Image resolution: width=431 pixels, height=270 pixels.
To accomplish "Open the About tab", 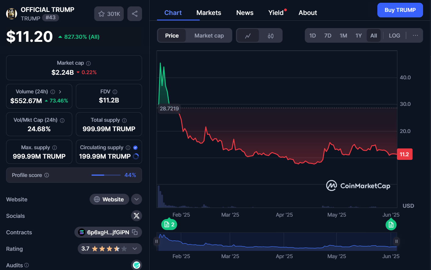I will point(308,13).
